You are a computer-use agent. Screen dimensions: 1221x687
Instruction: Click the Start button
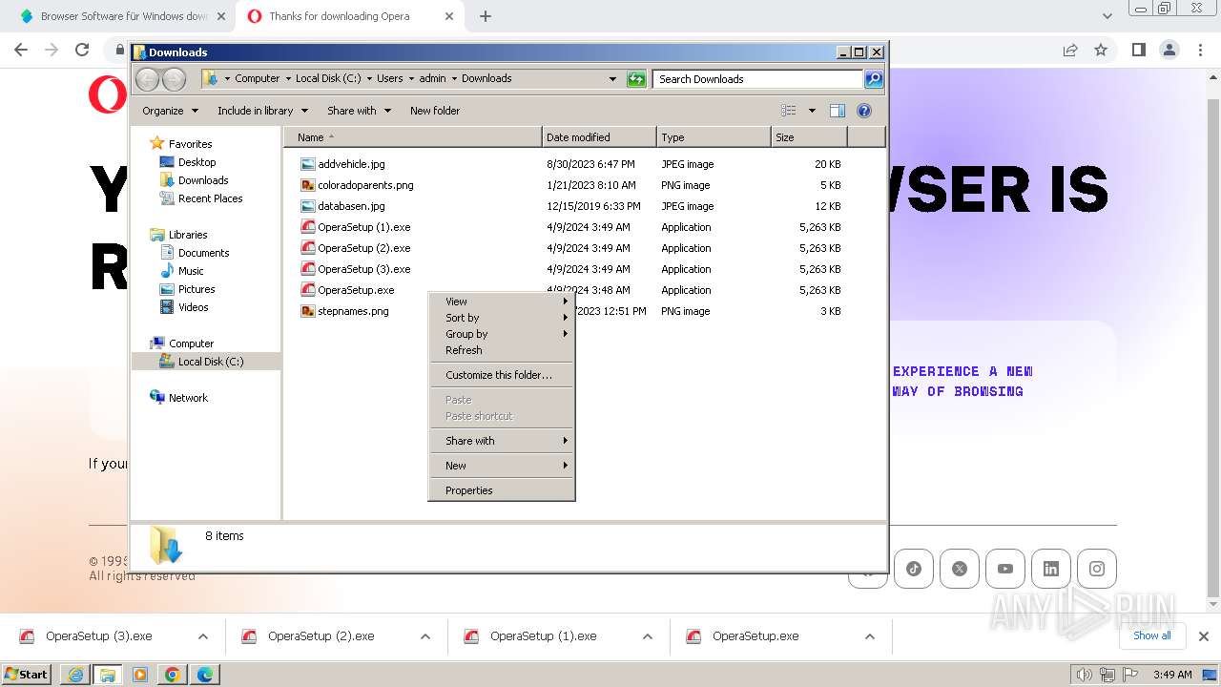pyautogui.click(x=27, y=675)
